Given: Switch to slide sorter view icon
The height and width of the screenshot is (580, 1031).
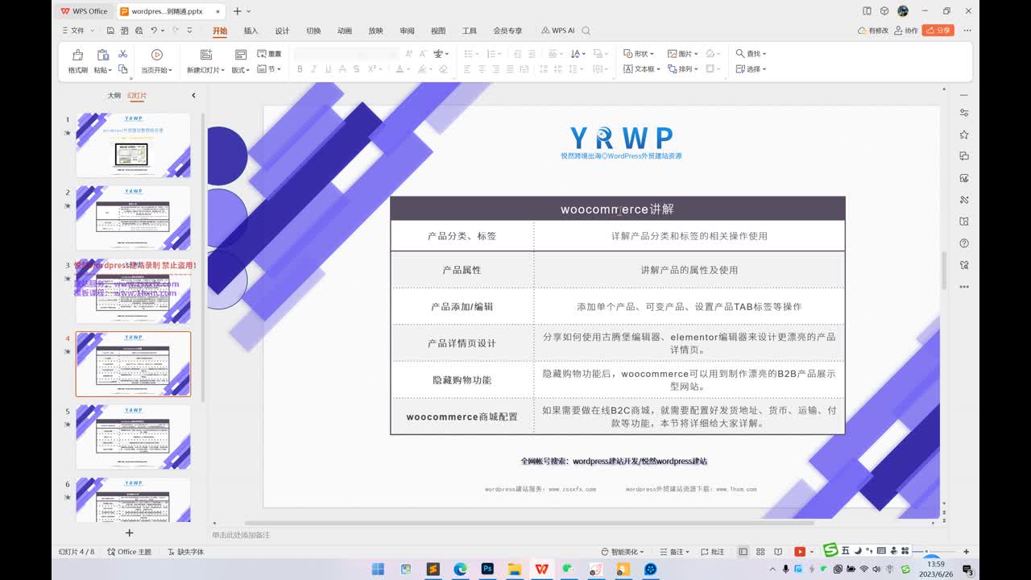Looking at the screenshot, I should click(x=760, y=552).
